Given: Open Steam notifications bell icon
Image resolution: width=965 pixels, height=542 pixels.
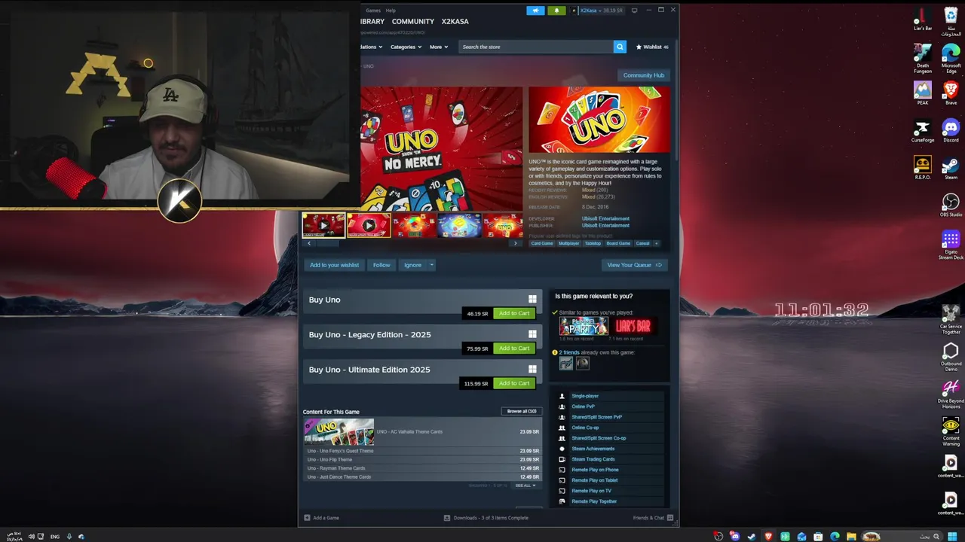Looking at the screenshot, I should coord(556,11).
